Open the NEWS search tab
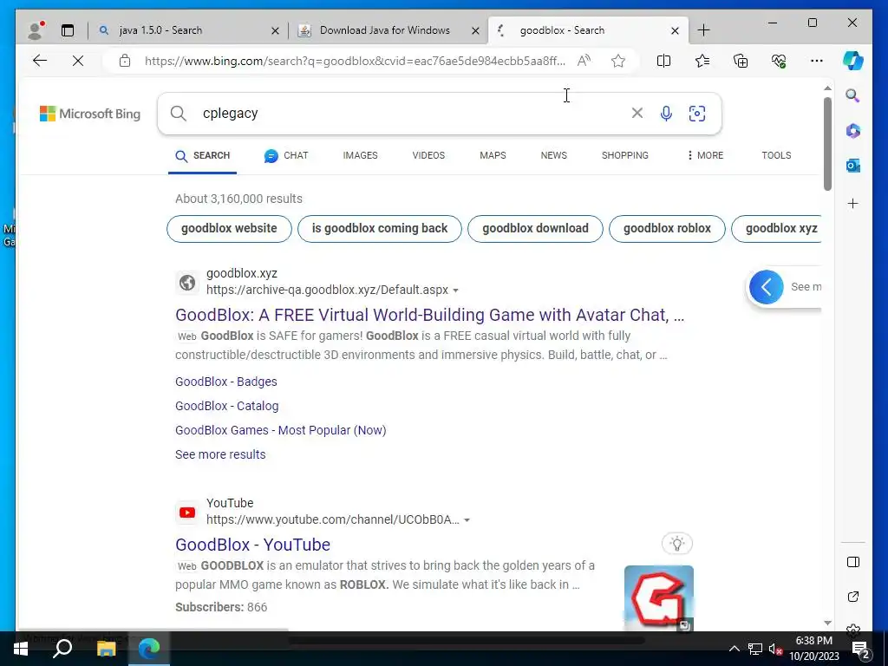Screen dimensions: 888x666 [x=554, y=155]
